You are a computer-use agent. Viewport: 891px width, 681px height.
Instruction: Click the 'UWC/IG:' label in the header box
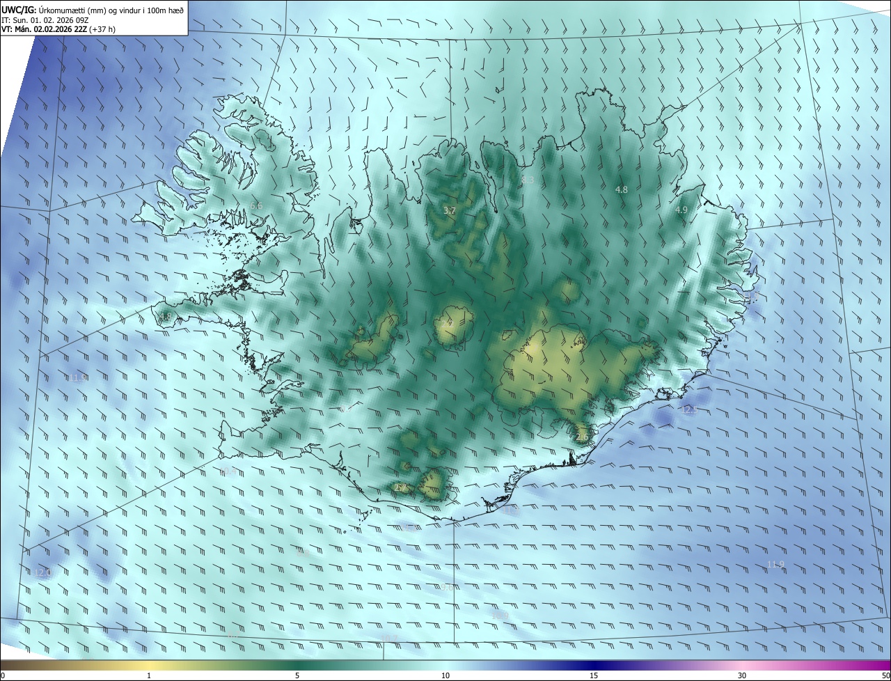pyautogui.click(x=19, y=10)
